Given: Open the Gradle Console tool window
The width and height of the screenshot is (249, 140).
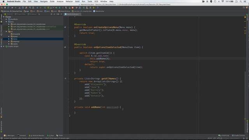Looking at the screenshot, I should coord(238,136).
